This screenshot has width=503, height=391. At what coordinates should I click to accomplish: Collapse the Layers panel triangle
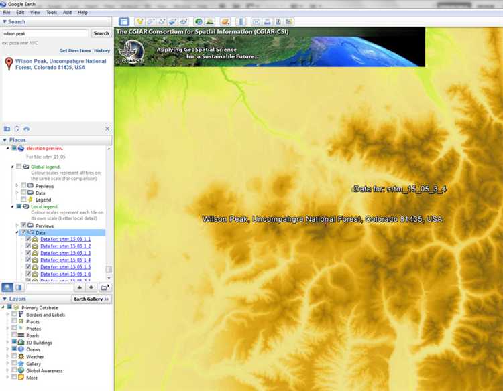point(5,299)
